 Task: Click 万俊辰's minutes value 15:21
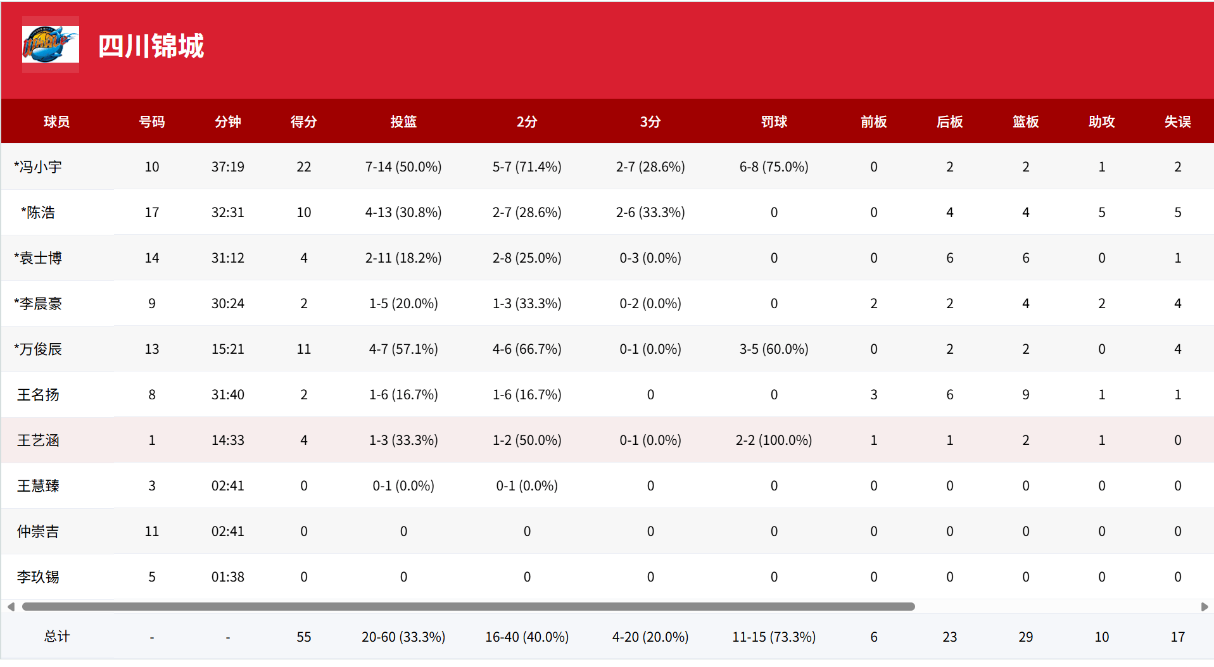[x=228, y=349]
